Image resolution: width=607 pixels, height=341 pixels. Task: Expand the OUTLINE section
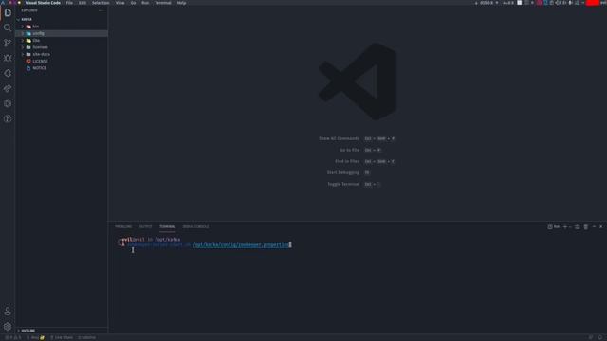click(x=28, y=331)
